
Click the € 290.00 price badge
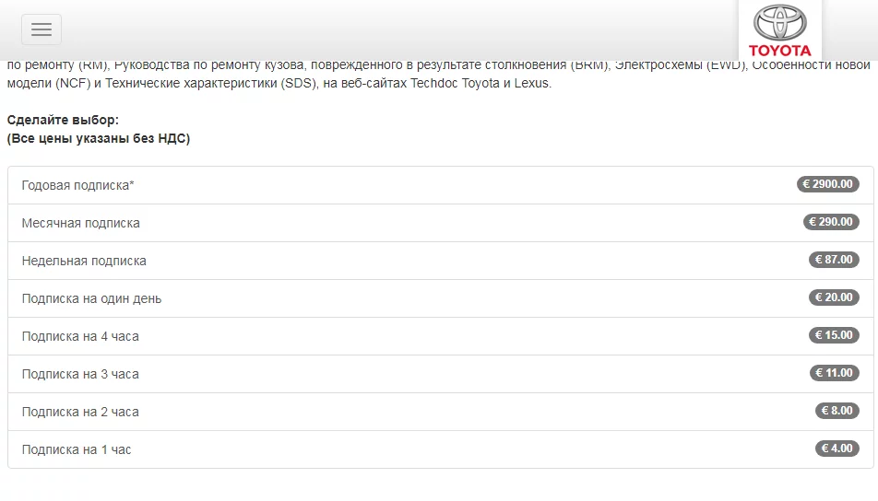[831, 222]
